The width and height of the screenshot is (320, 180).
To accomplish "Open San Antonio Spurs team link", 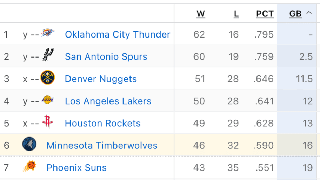I will pos(106,56).
